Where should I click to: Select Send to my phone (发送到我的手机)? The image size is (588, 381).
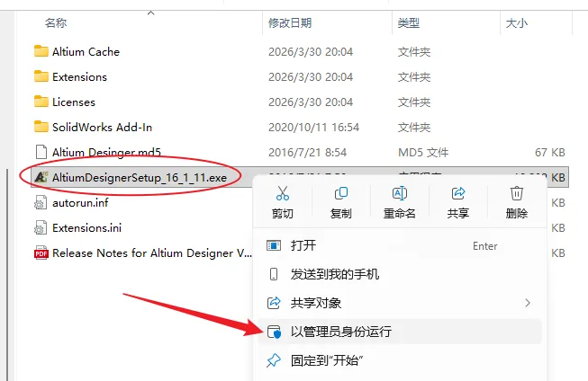click(x=400, y=274)
